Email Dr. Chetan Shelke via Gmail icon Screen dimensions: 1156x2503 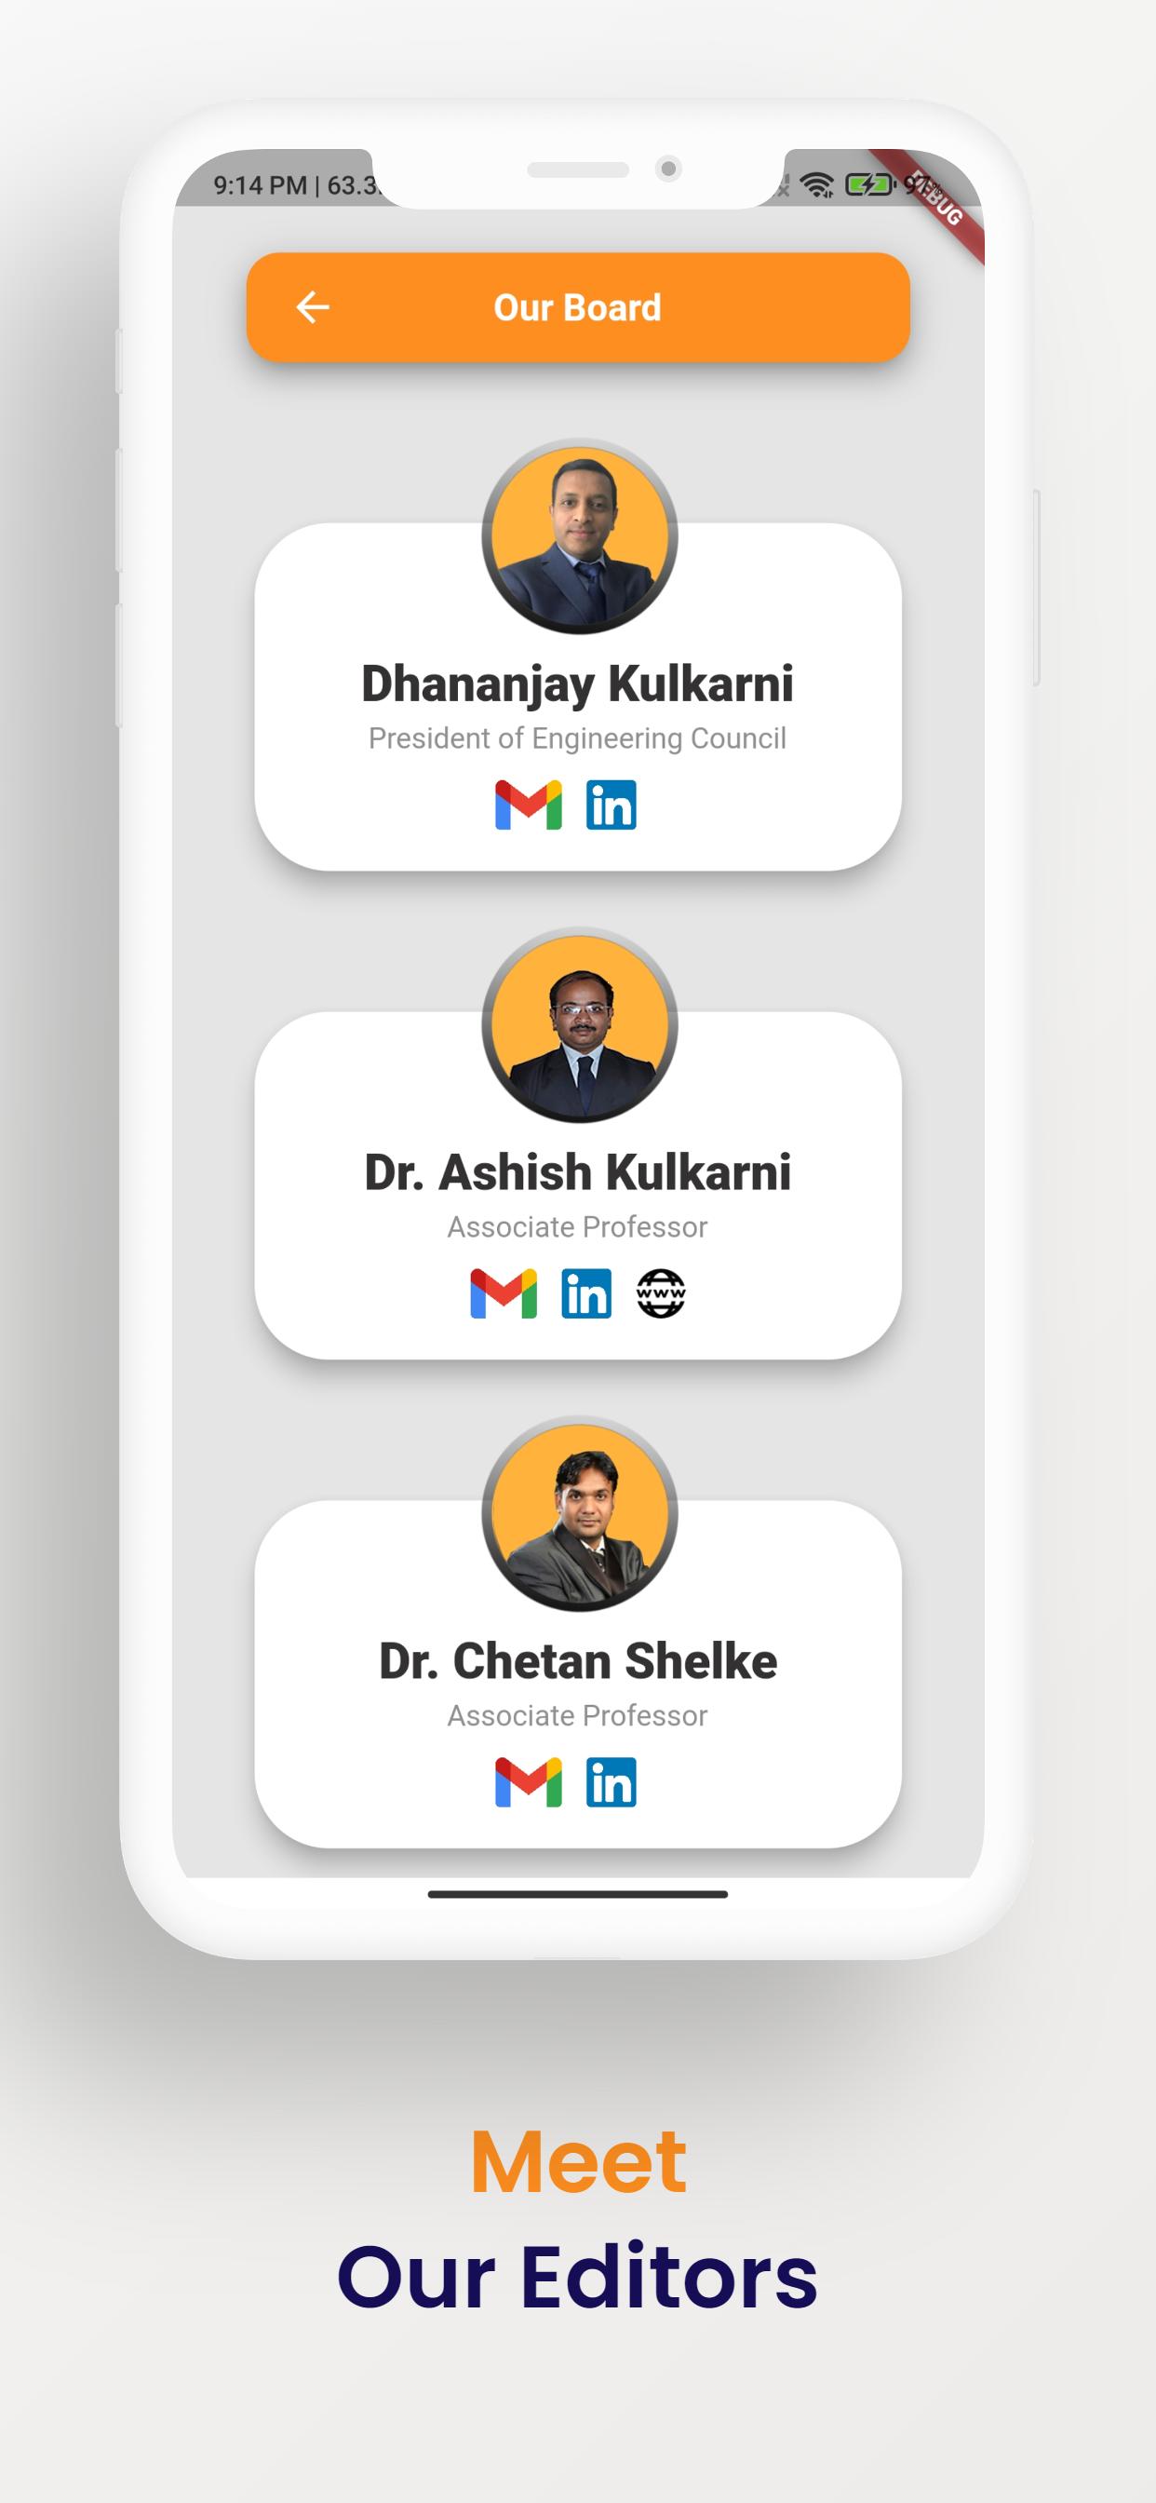529,1782
